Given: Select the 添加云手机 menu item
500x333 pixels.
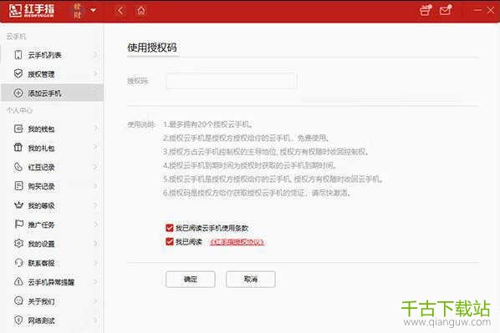Looking at the screenshot, I should point(53,93).
